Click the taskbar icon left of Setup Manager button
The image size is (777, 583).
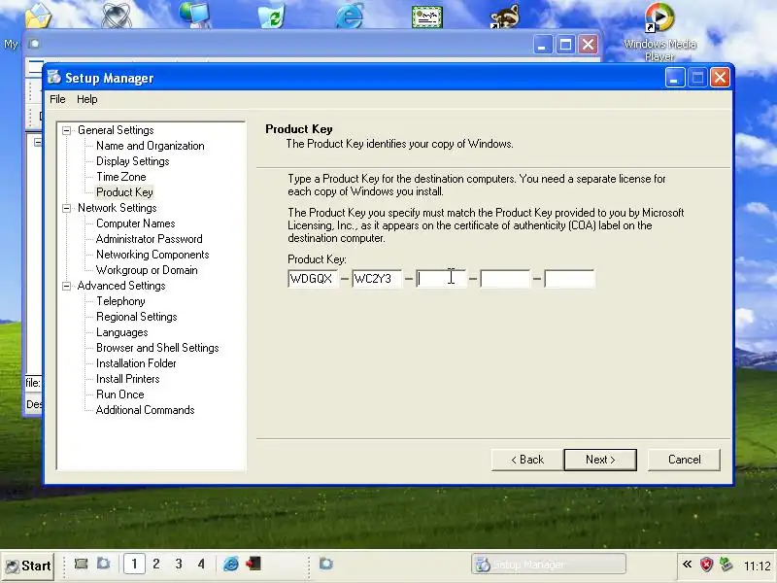pos(326,564)
